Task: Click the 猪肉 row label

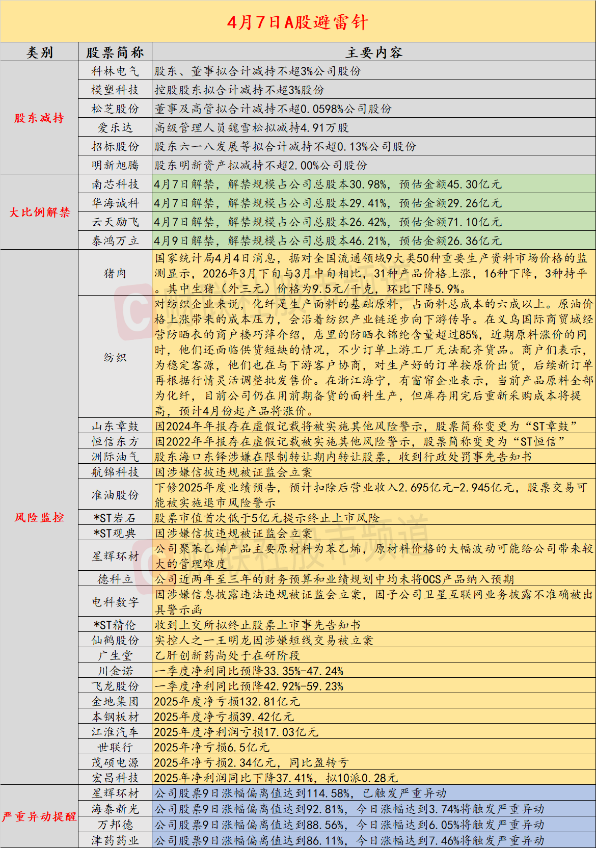Action: click(115, 273)
